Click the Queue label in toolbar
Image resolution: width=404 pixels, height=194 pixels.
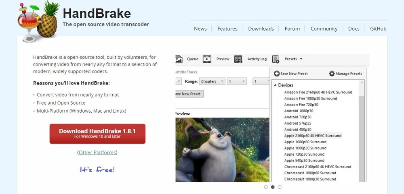pos(192,59)
